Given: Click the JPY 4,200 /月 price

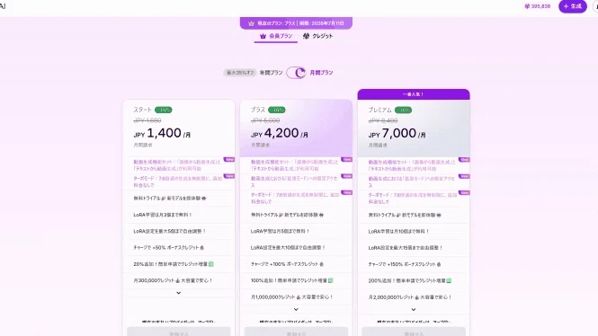Looking at the screenshot, I should pos(280,133).
